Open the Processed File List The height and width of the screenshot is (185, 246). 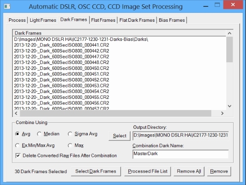tap(148, 171)
